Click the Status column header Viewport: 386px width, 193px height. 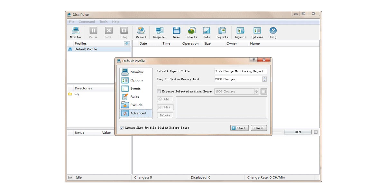[79, 133]
